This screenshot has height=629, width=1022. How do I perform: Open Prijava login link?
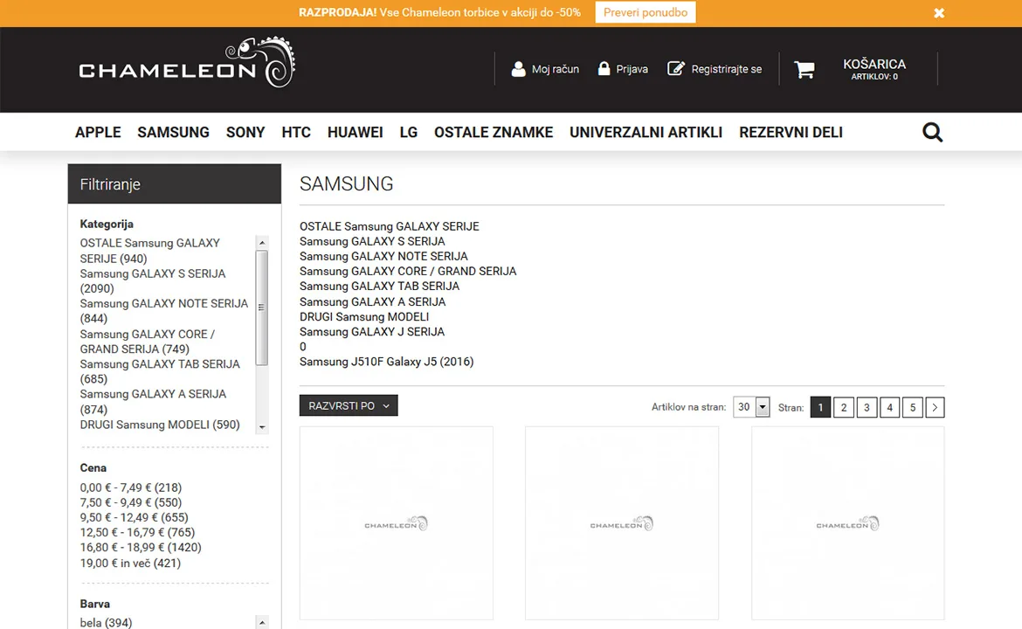pos(632,69)
